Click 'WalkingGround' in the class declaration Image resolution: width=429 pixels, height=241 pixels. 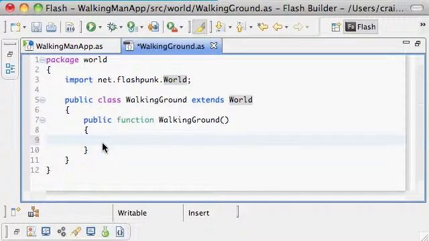coord(156,100)
